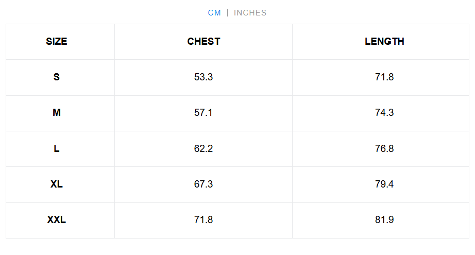The image size is (475, 255).
Task: Select the S size row label
Action: click(57, 77)
